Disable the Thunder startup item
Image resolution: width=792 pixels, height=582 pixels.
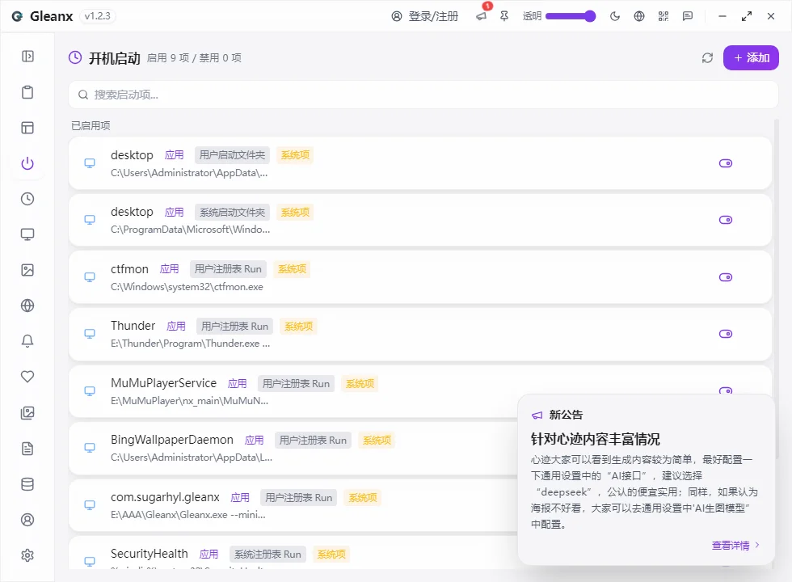726,333
